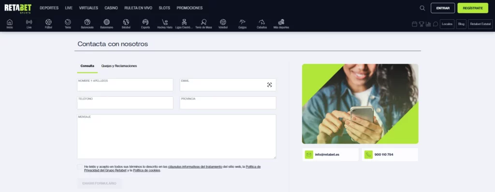Choose the Voleibol icon
The height and width of the screenshot is (192, 495).
tap(223, 22)
